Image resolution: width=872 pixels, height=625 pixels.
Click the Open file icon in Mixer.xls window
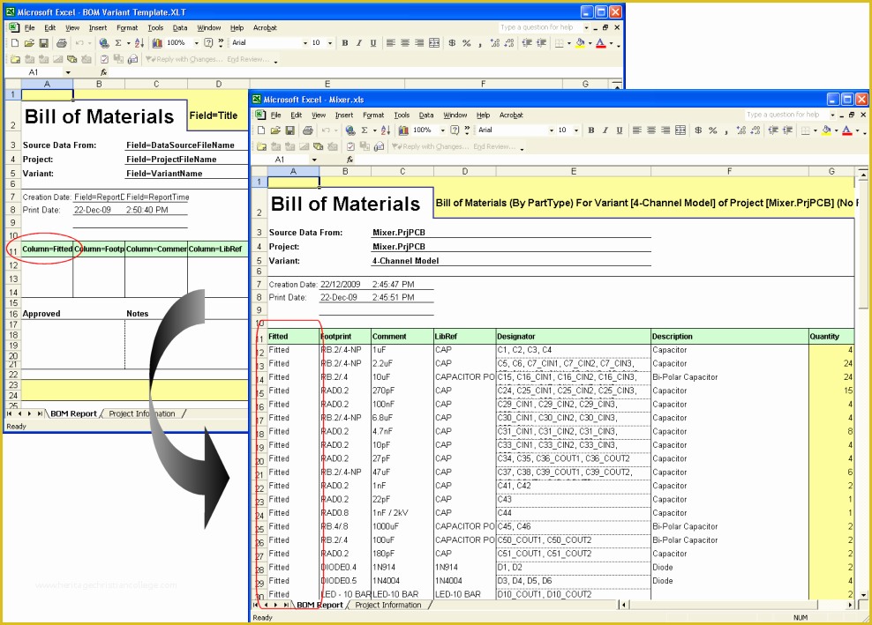point(275,130)
